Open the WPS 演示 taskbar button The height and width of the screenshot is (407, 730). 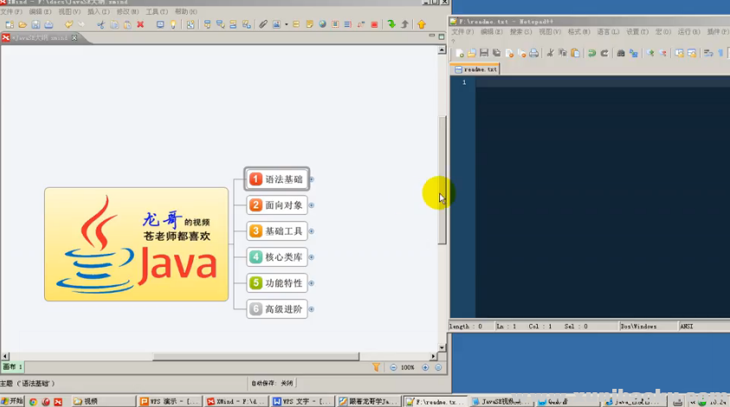[170, 402]
